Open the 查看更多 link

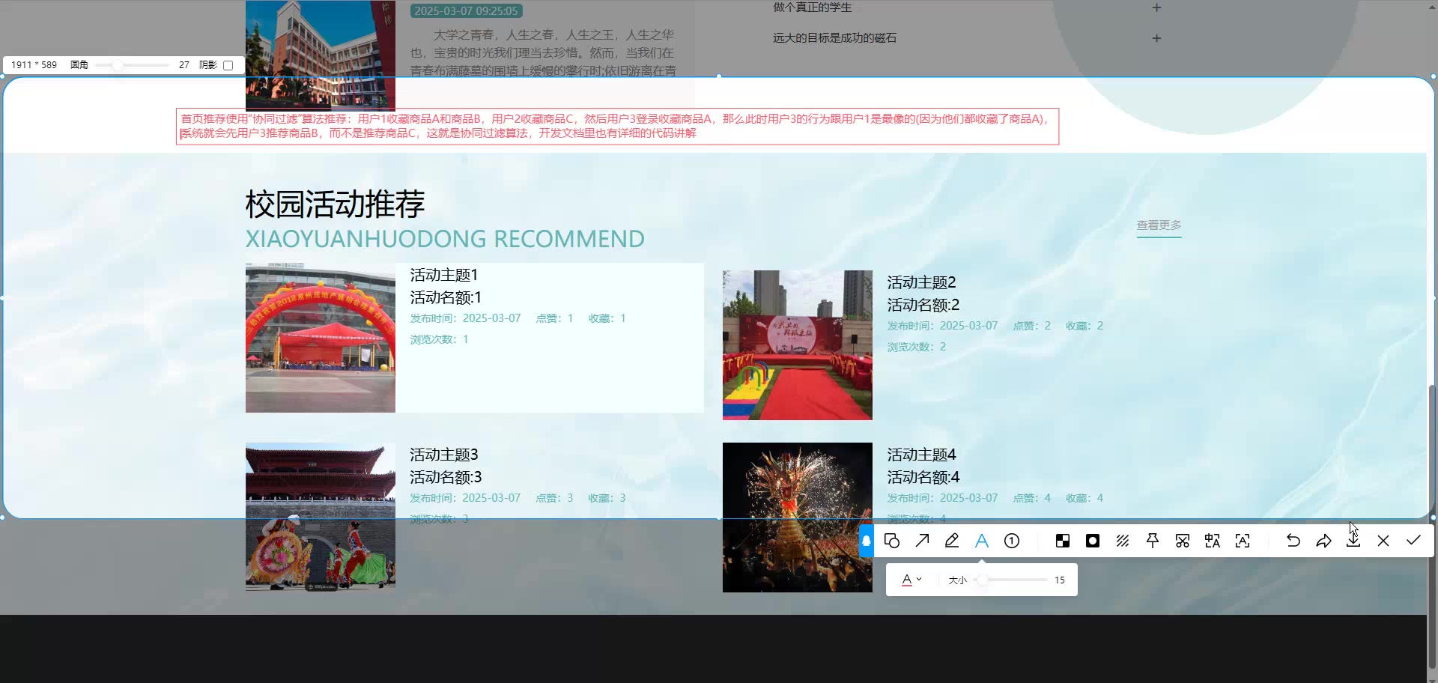(1159, 225)
